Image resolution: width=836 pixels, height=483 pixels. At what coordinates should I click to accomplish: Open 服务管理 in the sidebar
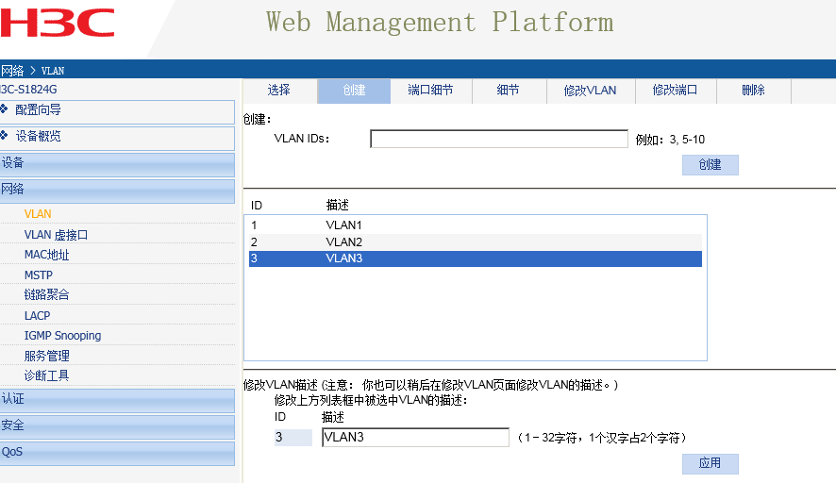46,356
